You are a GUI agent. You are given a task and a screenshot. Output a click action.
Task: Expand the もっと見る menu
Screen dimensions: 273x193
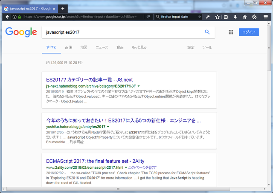point(139,47)
